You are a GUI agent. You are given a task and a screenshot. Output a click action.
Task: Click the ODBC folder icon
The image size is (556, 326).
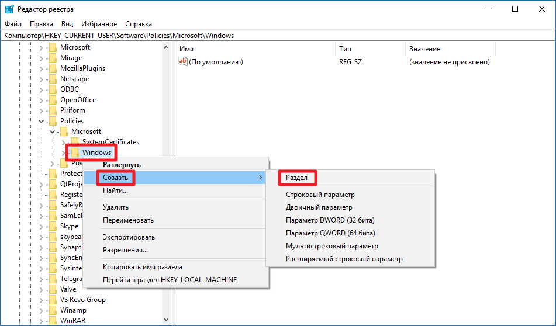(53, 89)
